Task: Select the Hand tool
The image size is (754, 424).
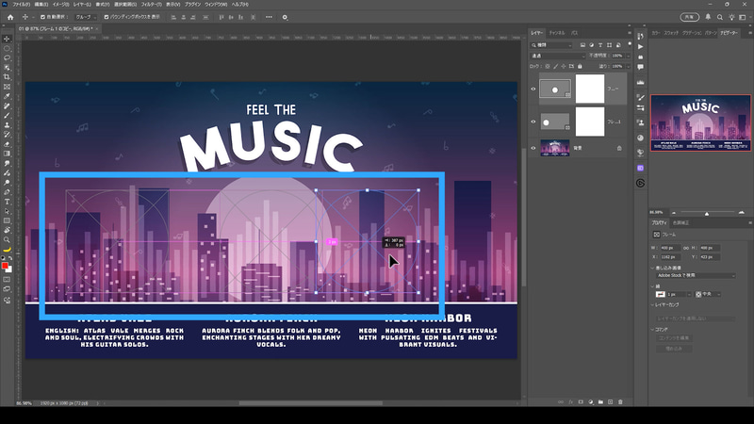Action: pos(7,230)
